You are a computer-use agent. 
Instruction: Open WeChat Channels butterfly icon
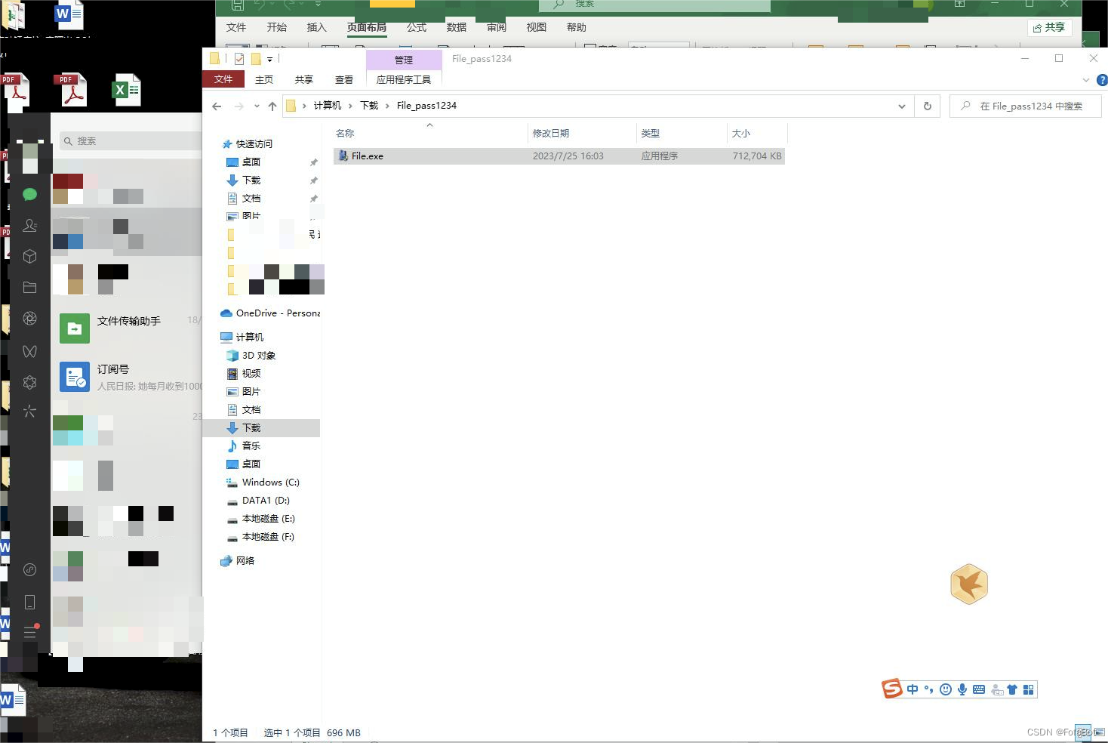(29, 351)
